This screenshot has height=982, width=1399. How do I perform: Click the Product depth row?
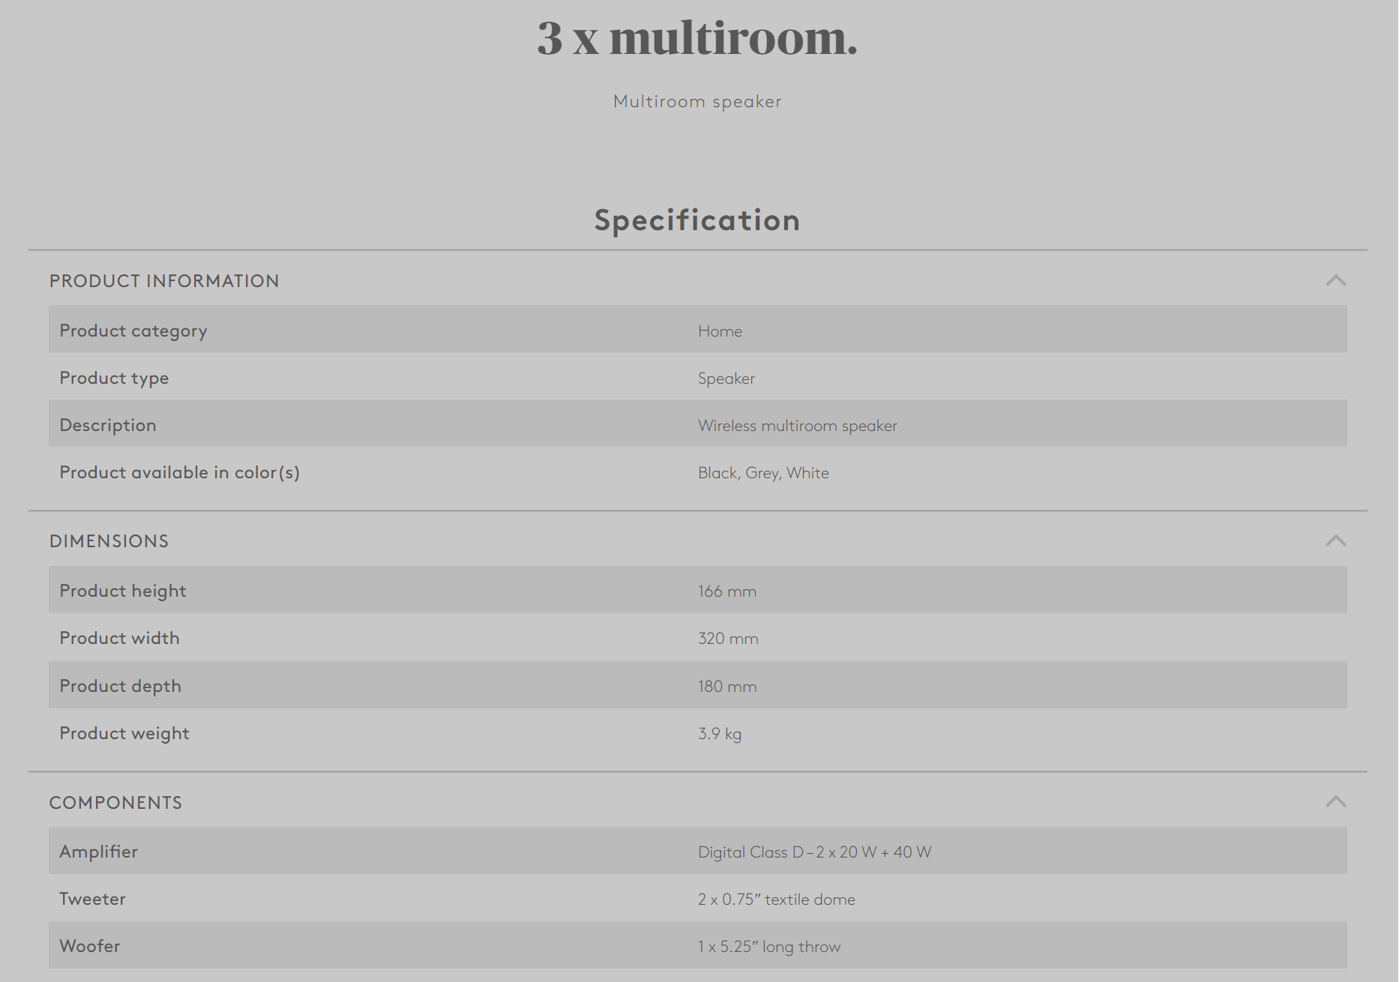697,684
